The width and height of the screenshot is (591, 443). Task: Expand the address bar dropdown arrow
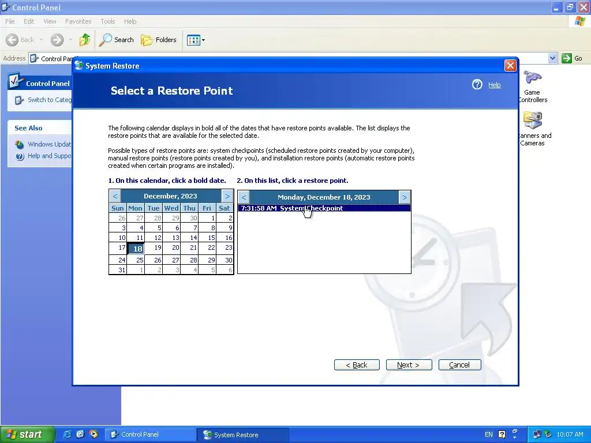tap(552, 58)
